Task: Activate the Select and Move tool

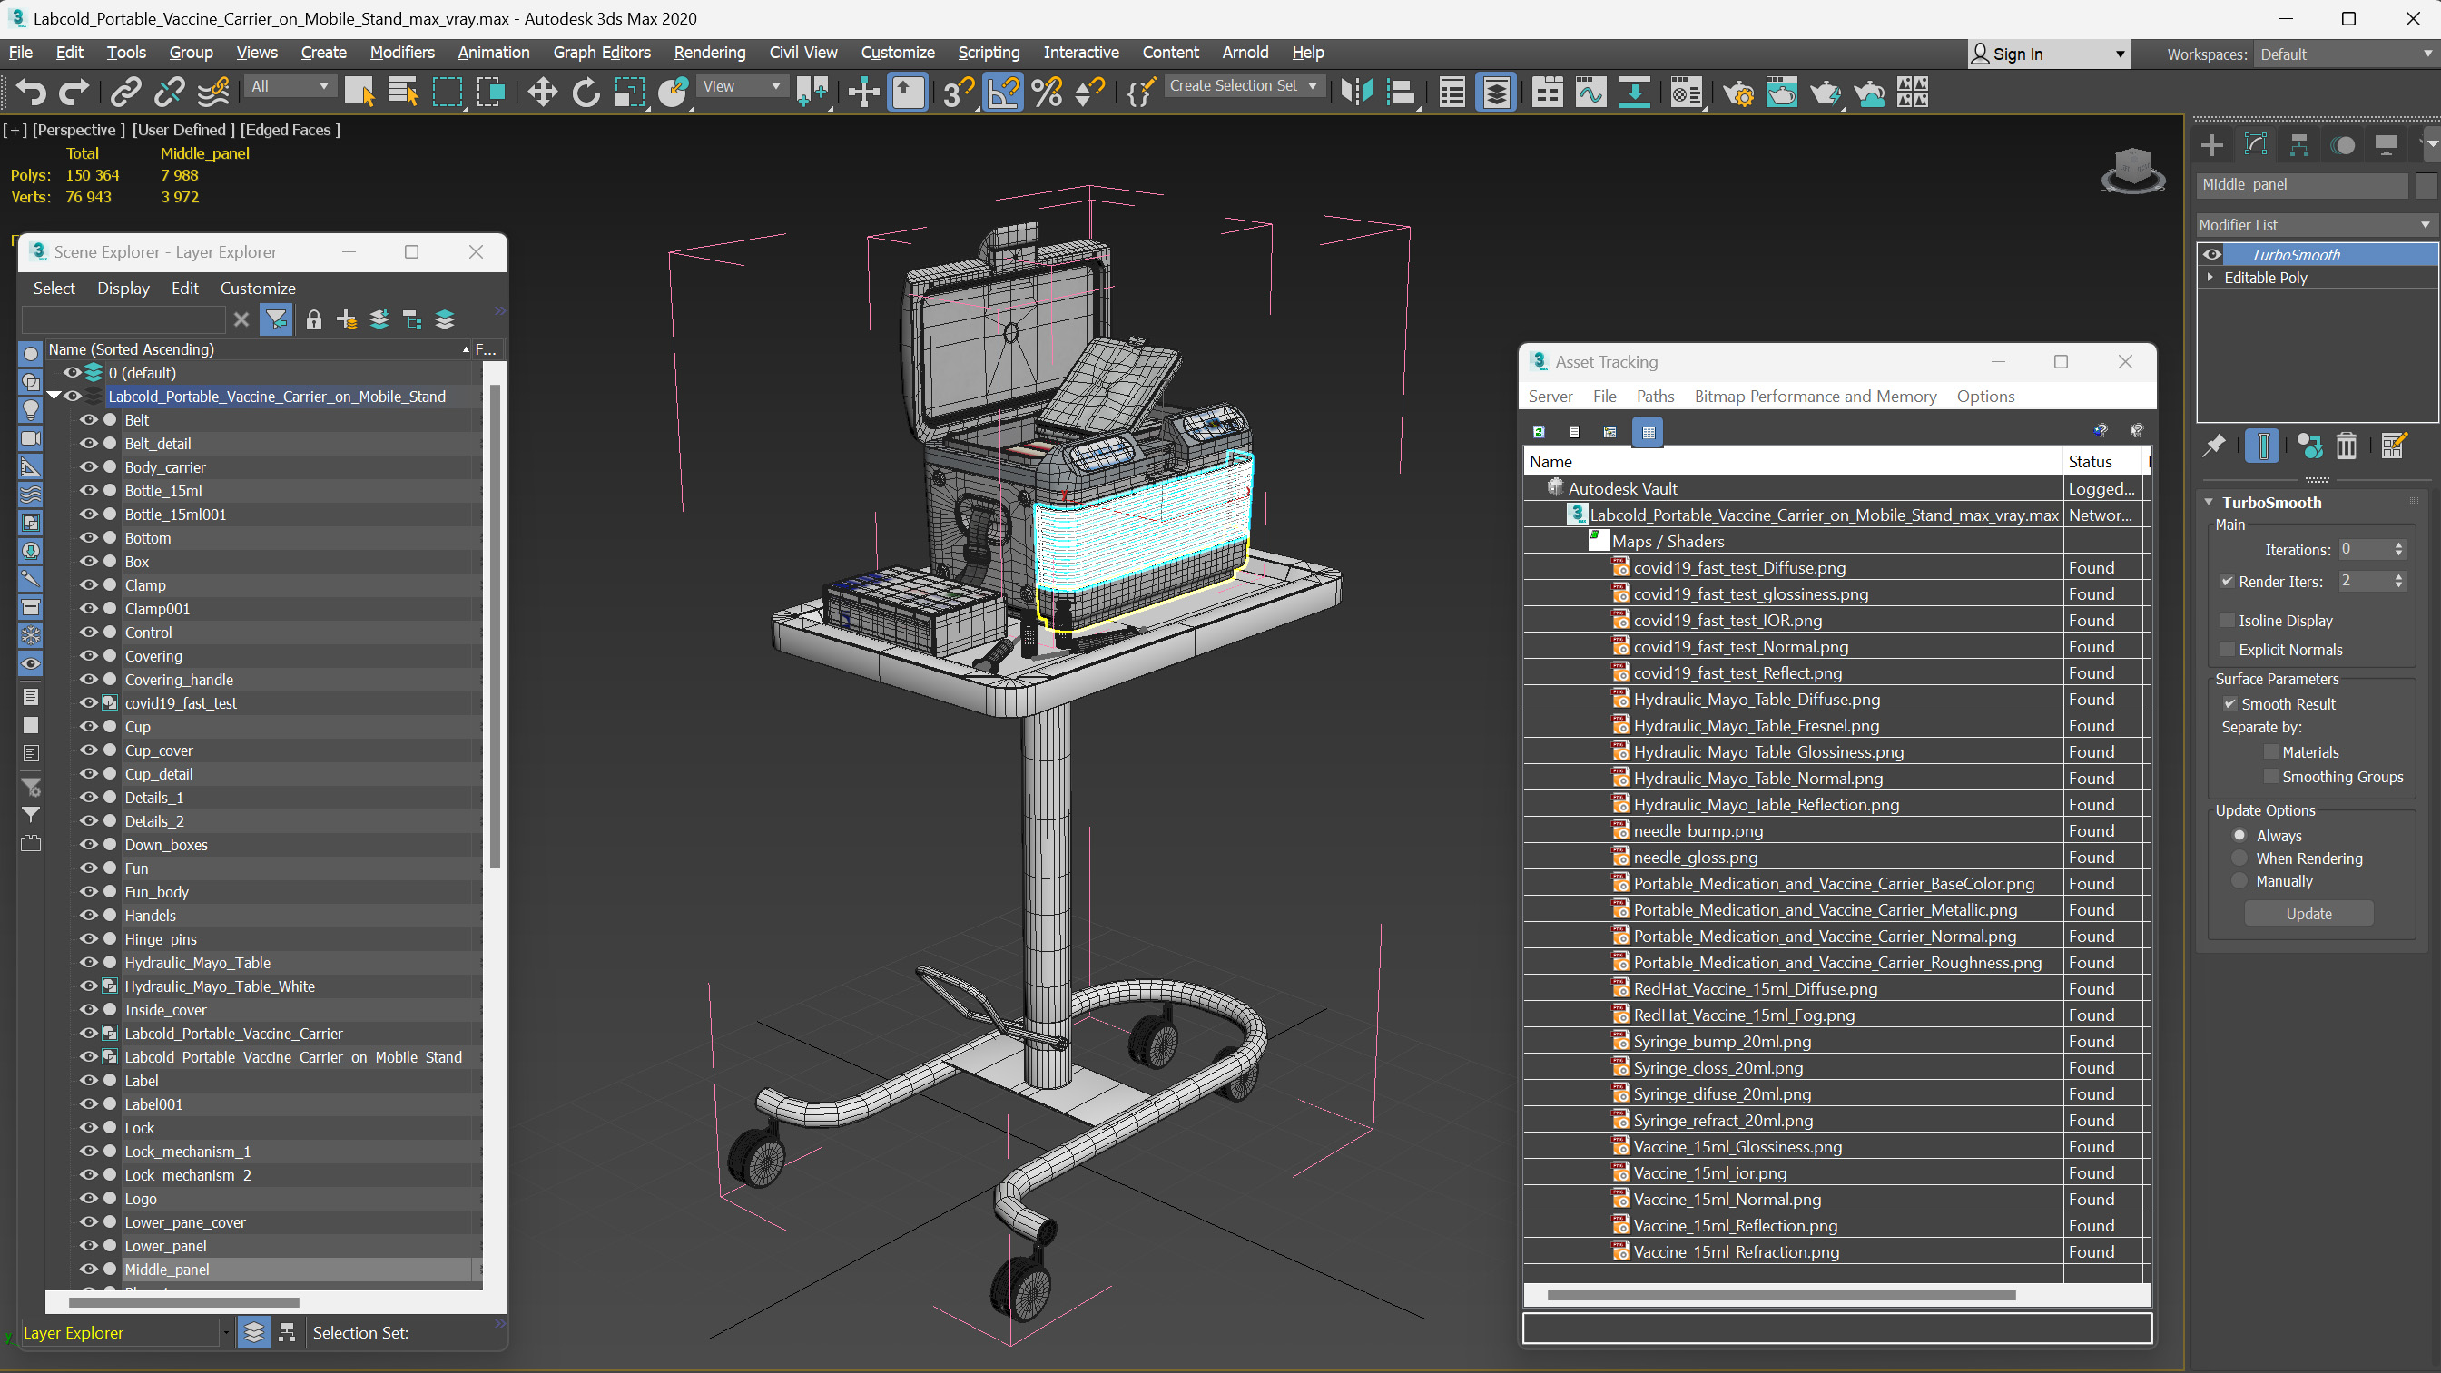Action: pyautogui.click(x=542, y=92)
